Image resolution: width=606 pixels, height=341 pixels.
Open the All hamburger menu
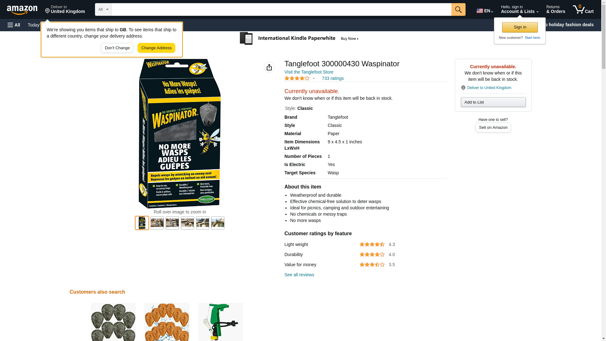click(x=14, y=25)
